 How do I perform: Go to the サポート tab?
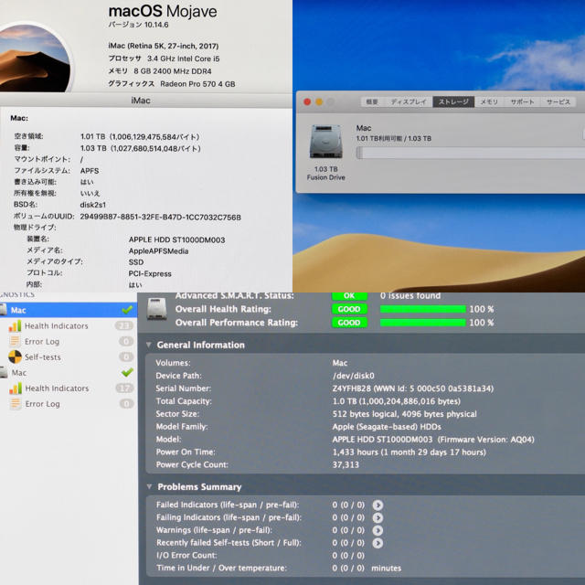pyautogui.click(x=522, y=101)
